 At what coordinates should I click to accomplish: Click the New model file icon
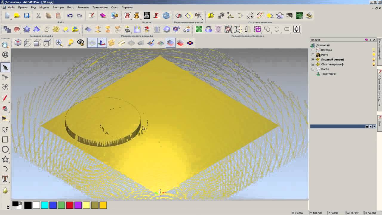coord(7,16)
